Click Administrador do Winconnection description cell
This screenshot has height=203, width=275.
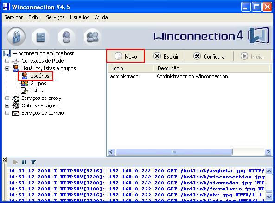(192, 76)
